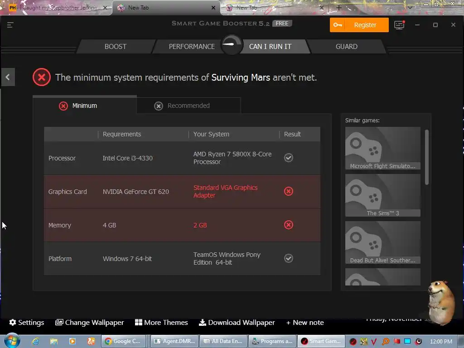Open The Sims 3 similar game thumbnail

coord(382,195)
